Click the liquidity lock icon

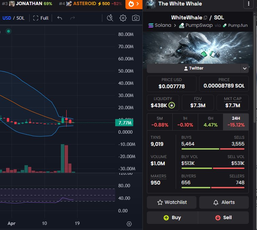click(x=172, y=105)
